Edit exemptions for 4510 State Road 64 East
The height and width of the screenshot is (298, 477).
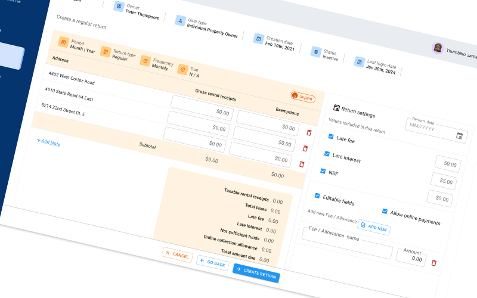tap(264, 139)
